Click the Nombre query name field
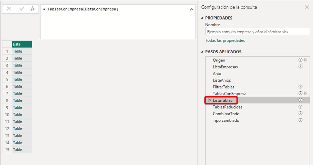Viewport: 313px width, 165px height. tap(257, 32)
